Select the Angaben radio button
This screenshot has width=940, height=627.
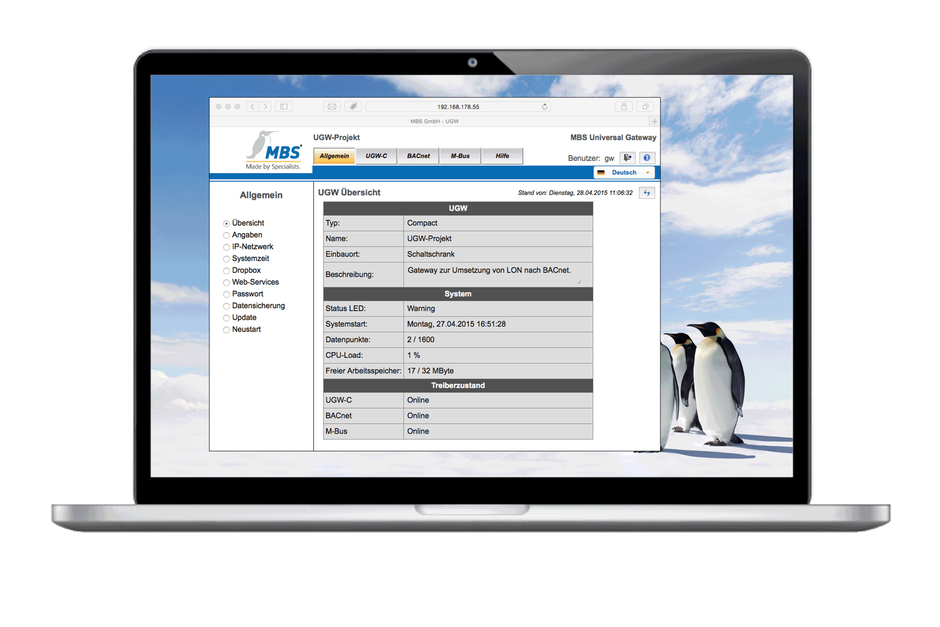(x=226, y=235)
